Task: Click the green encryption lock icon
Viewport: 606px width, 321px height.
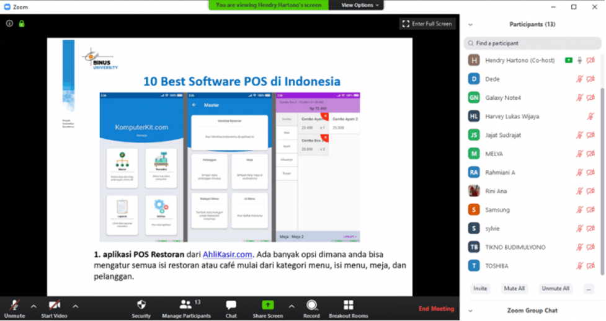Action: click(x=22, y=24)
